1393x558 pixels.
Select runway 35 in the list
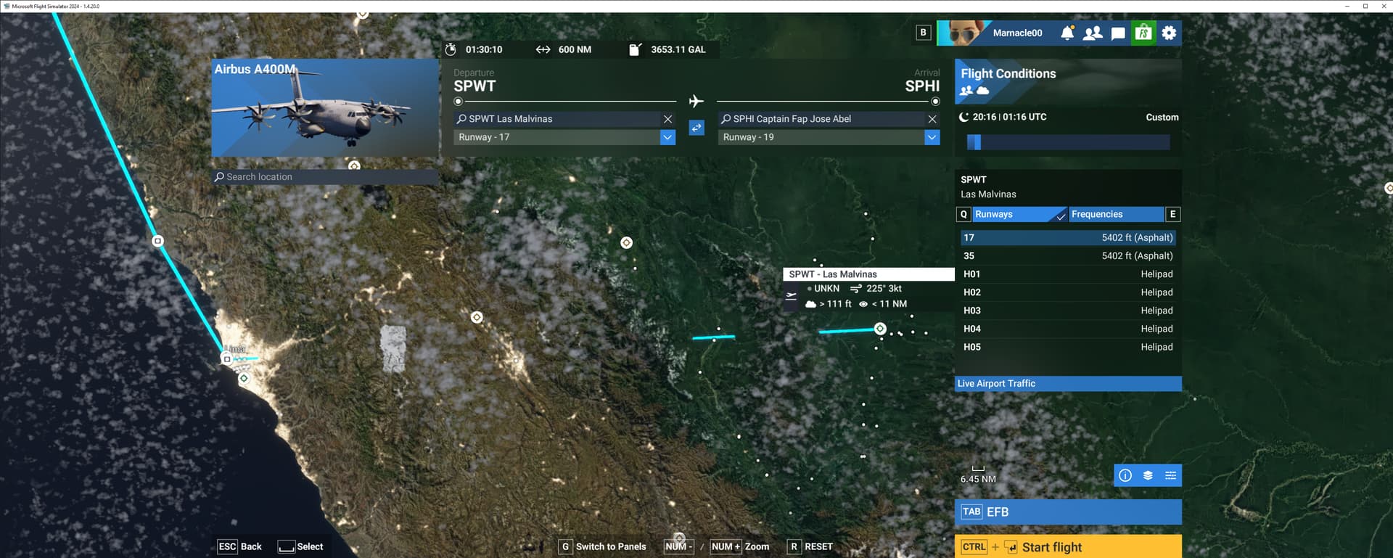click(x=1068, y=255)
